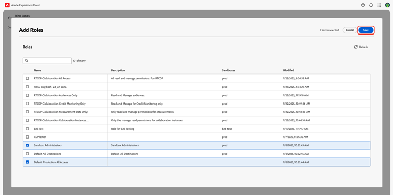Open the user profile avatar
The width and height of the screenshot is (393, 195).
tap(387, 5)
